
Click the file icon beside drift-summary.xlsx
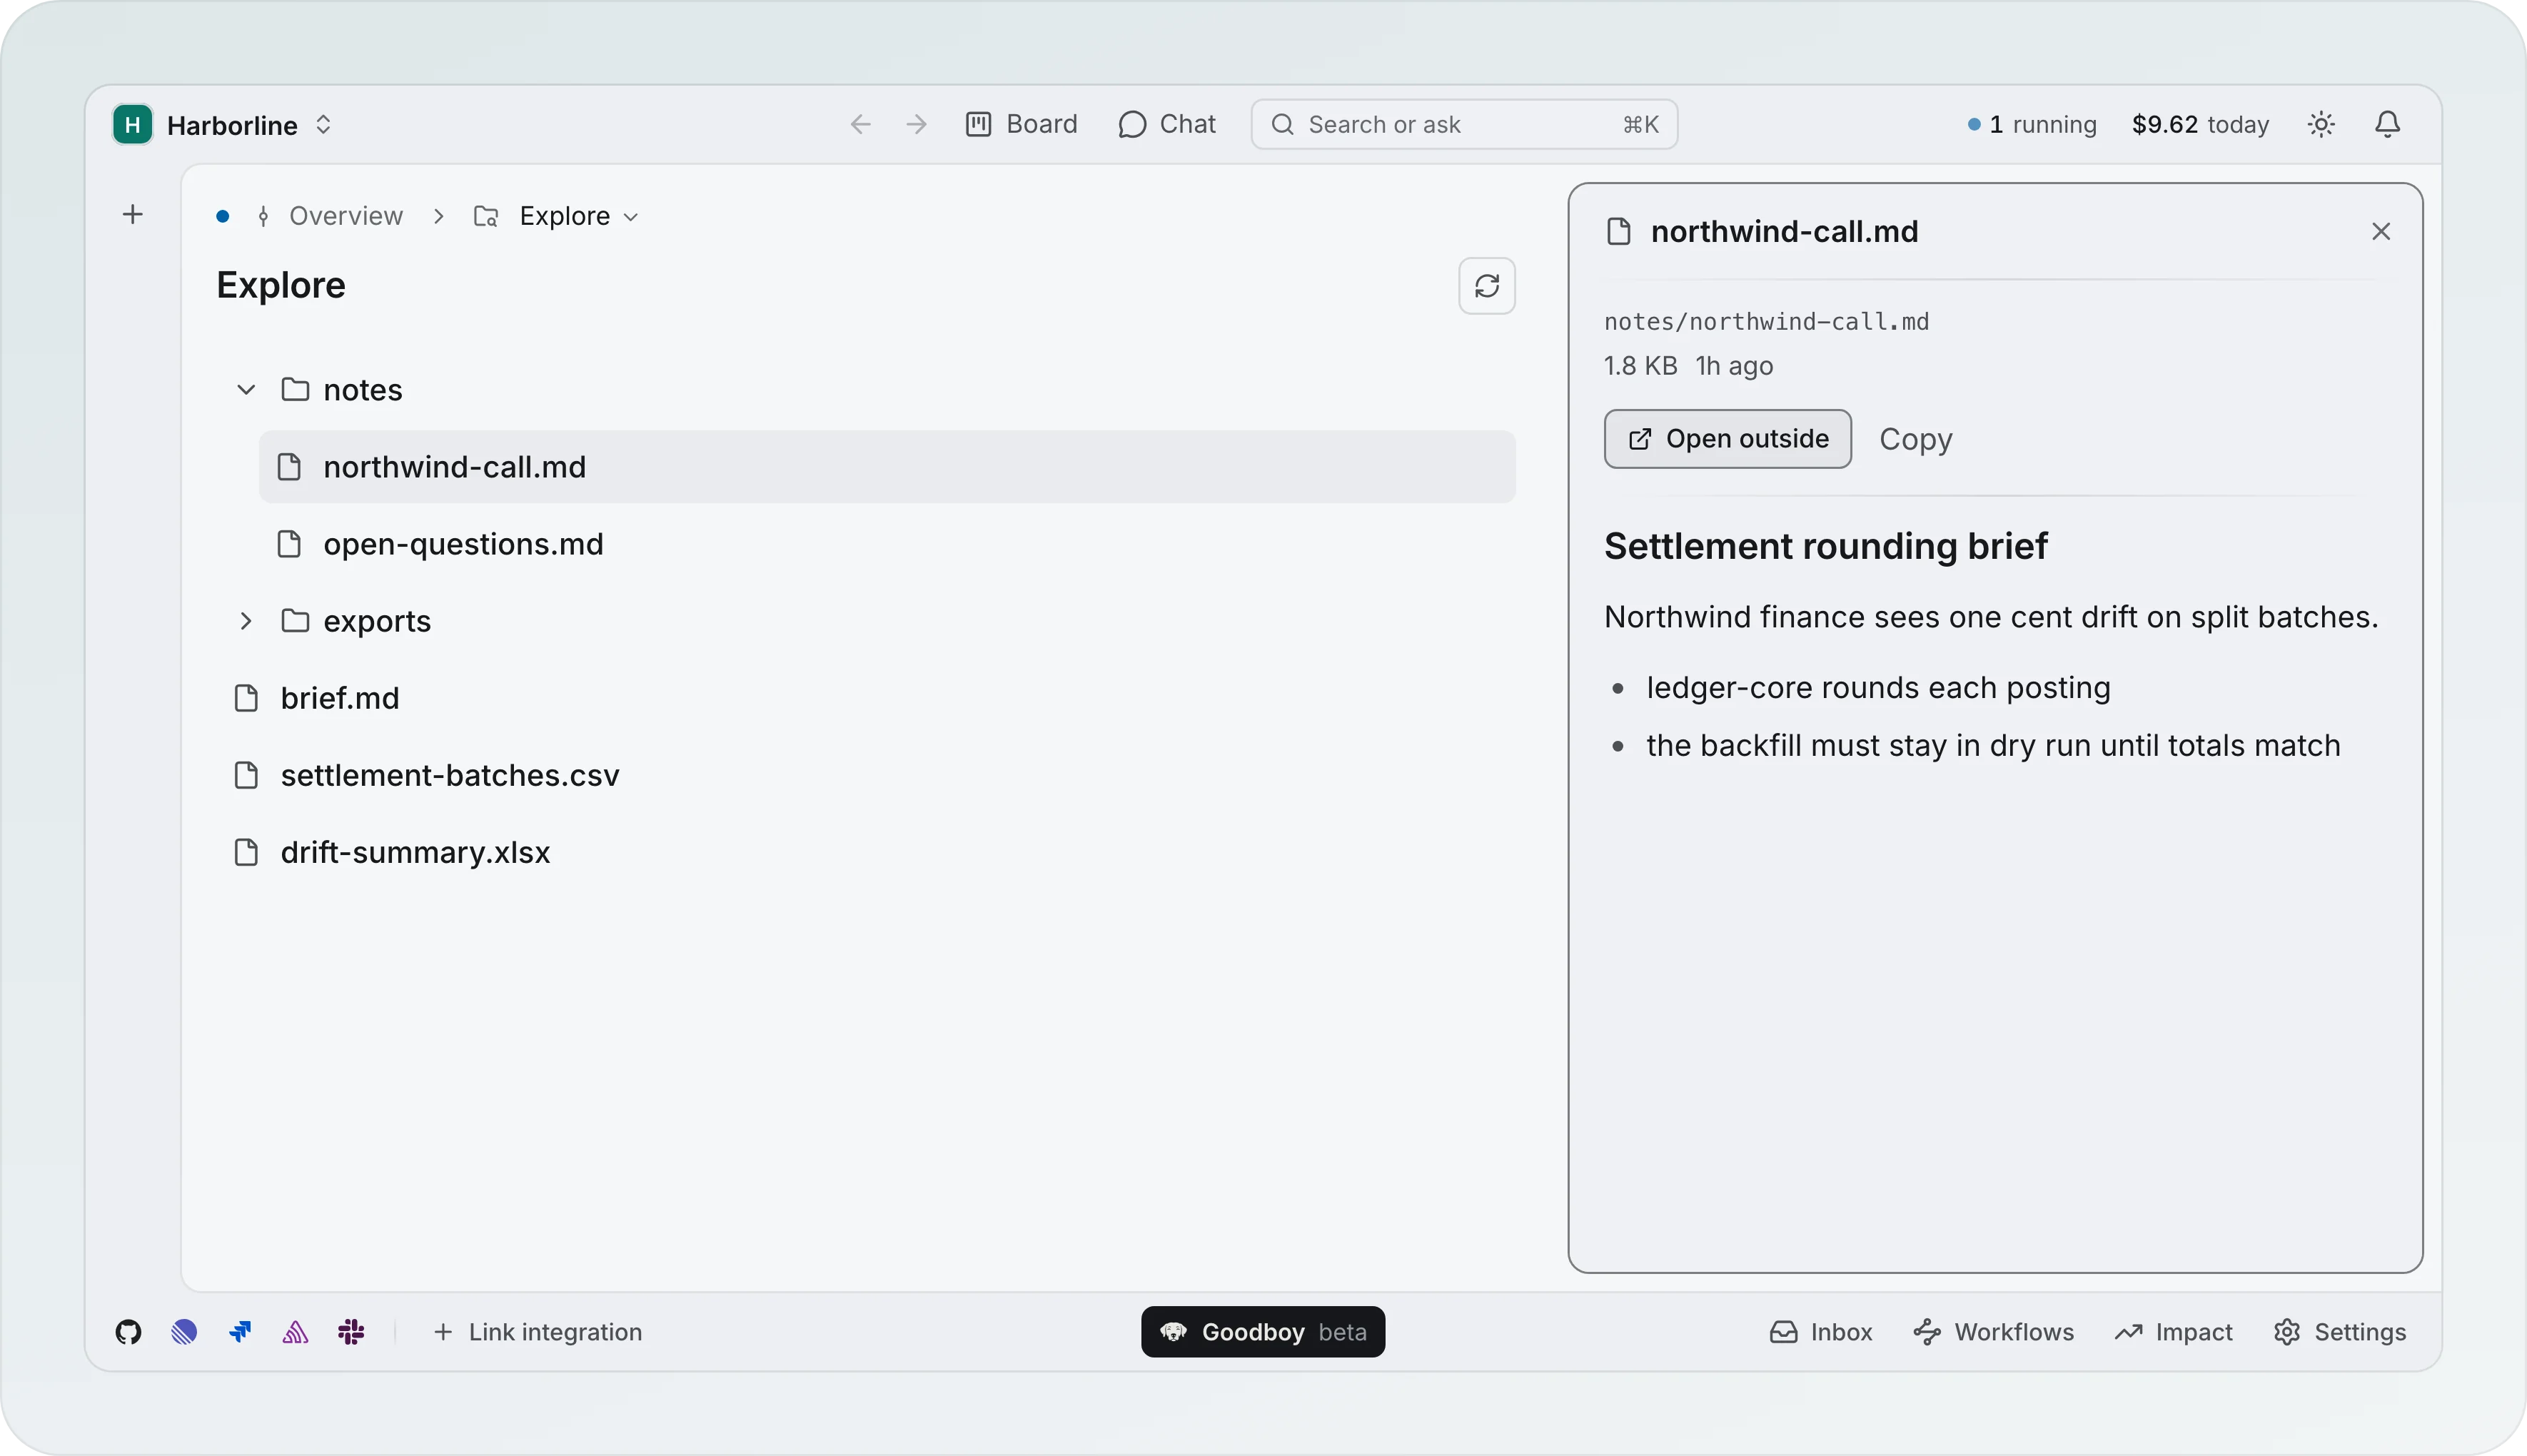pos(246,852)
